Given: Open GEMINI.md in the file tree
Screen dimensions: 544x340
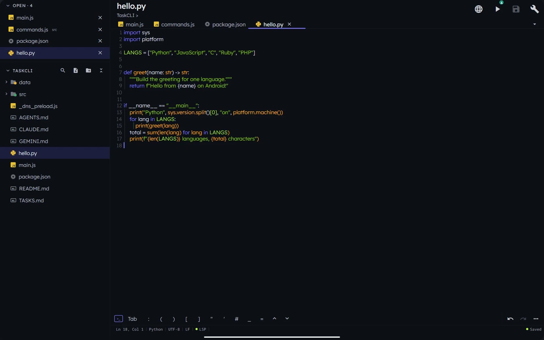Looking at the screenshot, I should [55, 141].
